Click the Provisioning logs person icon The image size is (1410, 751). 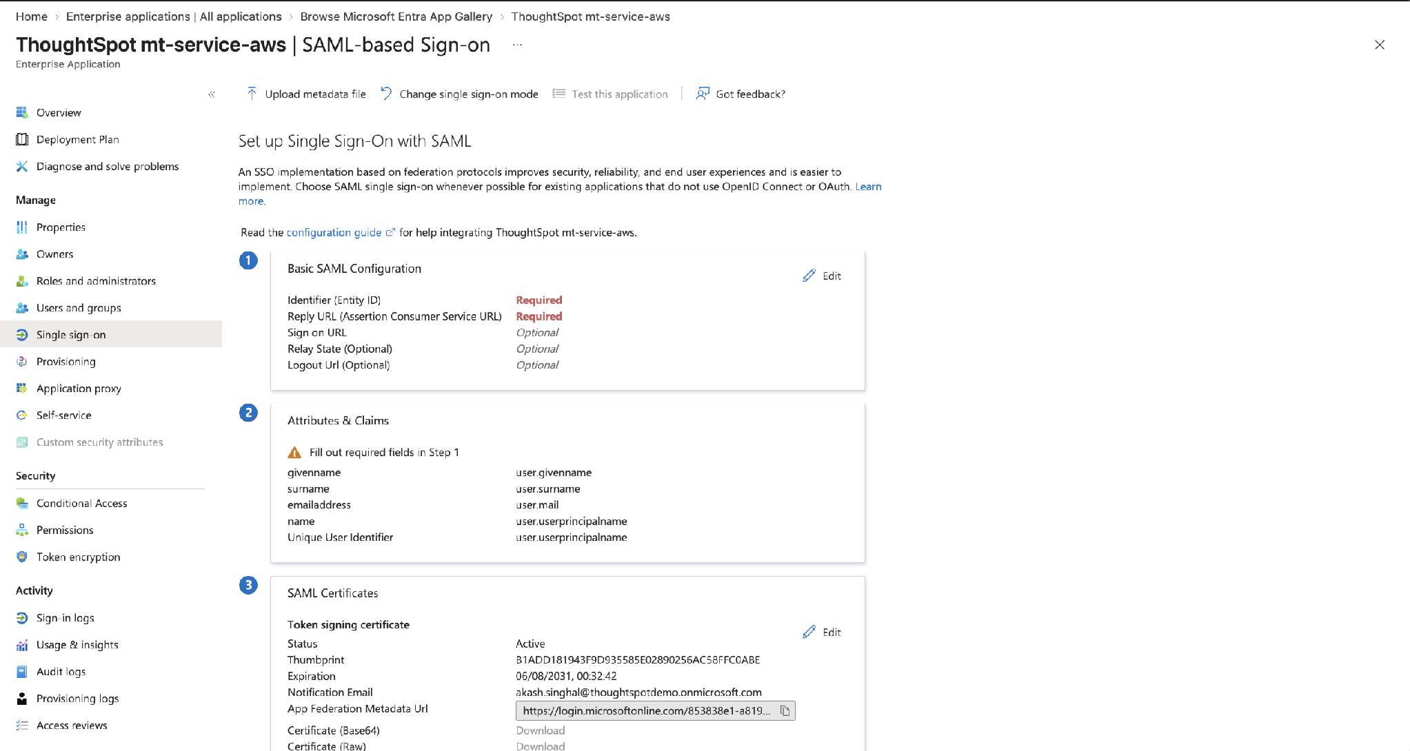point(22,698)
